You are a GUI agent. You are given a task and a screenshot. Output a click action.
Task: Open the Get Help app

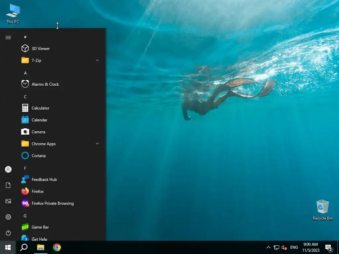[61, 237]
